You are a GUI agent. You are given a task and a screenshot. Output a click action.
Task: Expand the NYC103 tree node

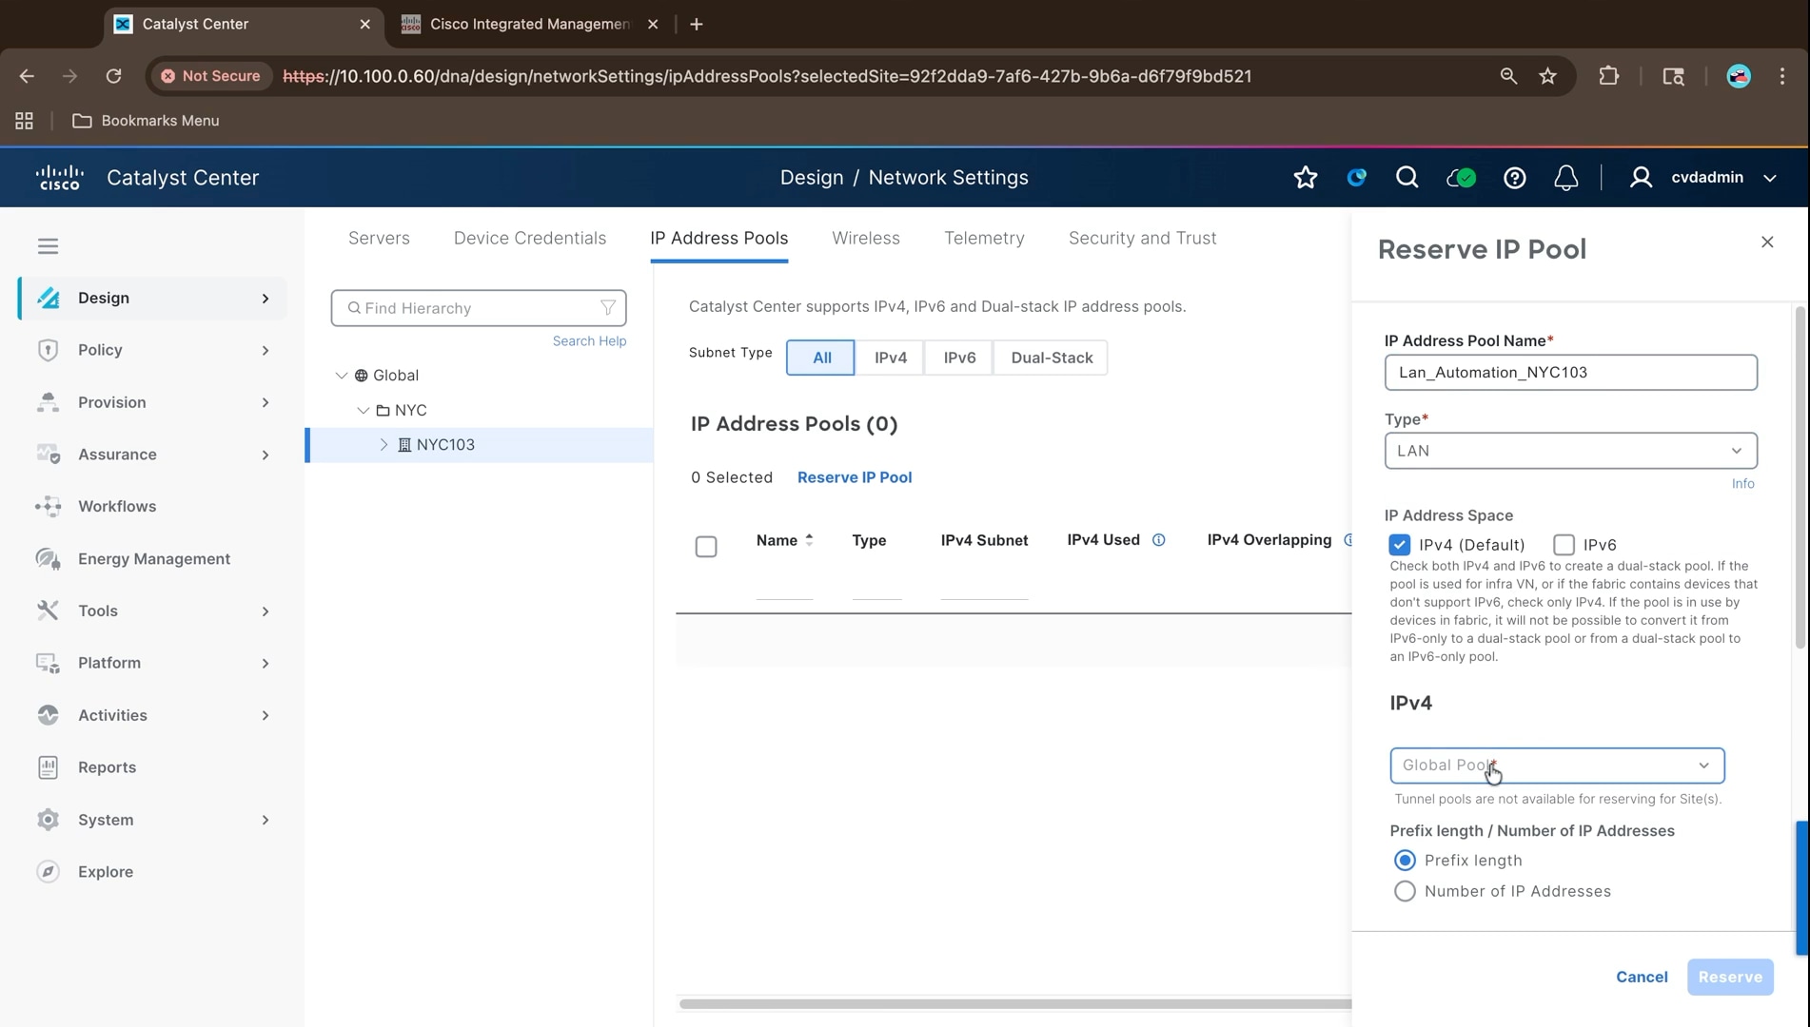click(384, 445)
